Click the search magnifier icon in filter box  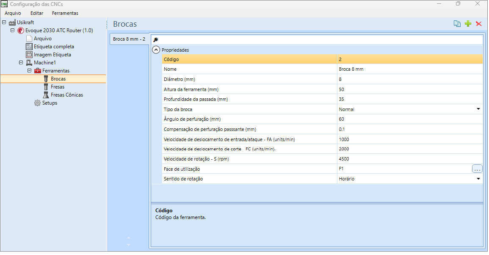(x=156, y=40)
